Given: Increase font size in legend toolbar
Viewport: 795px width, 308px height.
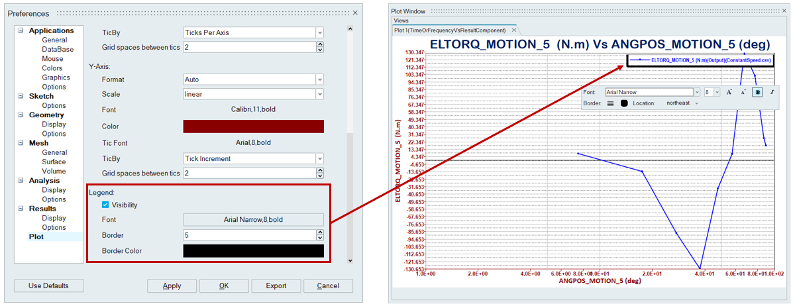Looking at the screenshot, I should pos(729,92).
